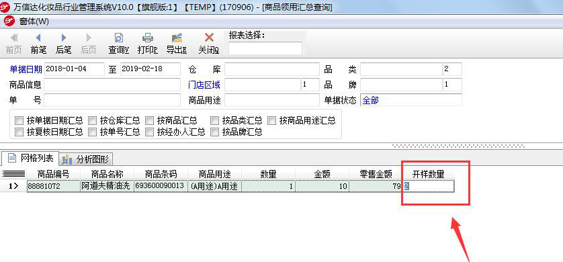Screen dimensions: 563x262
Task: Click the 关闭 red X toolbar icon
Action: (209, 38)
